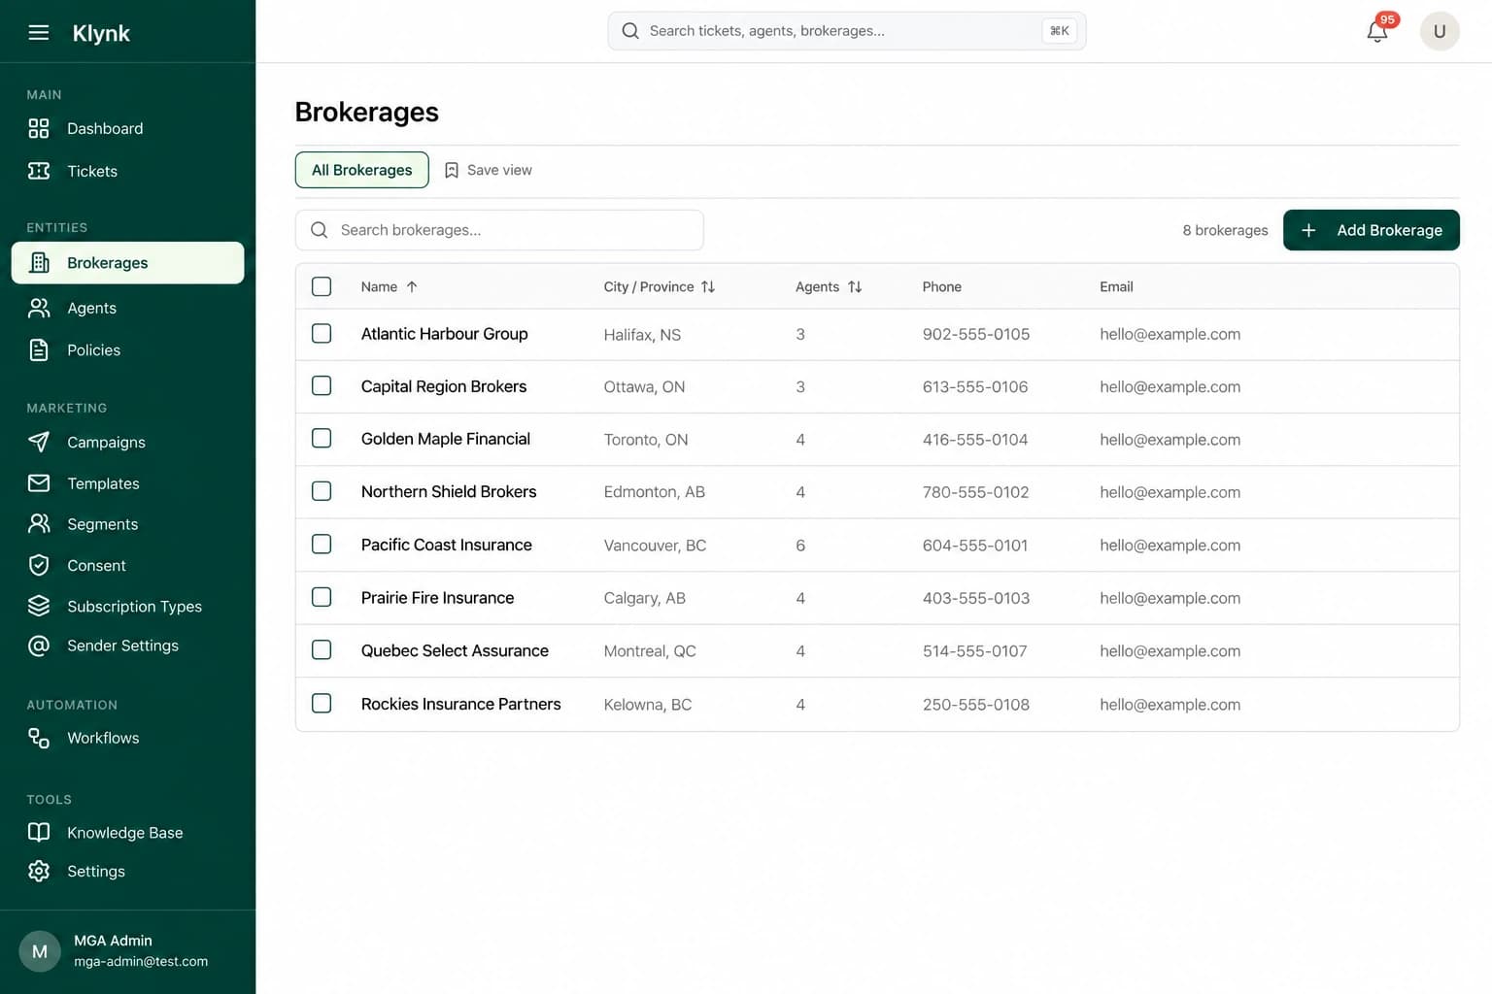Focus the Search brokerages field
Screen dimensions: 1492x994
point(499,230)
